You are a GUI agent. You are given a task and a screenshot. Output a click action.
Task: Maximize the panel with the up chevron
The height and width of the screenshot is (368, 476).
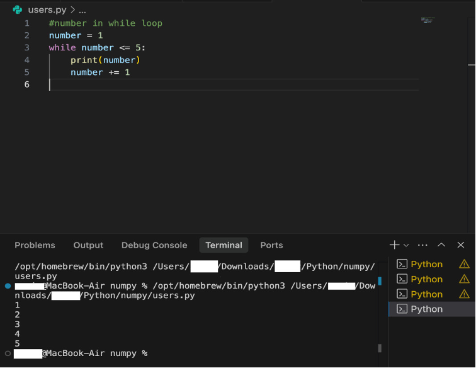coord(441,245)
